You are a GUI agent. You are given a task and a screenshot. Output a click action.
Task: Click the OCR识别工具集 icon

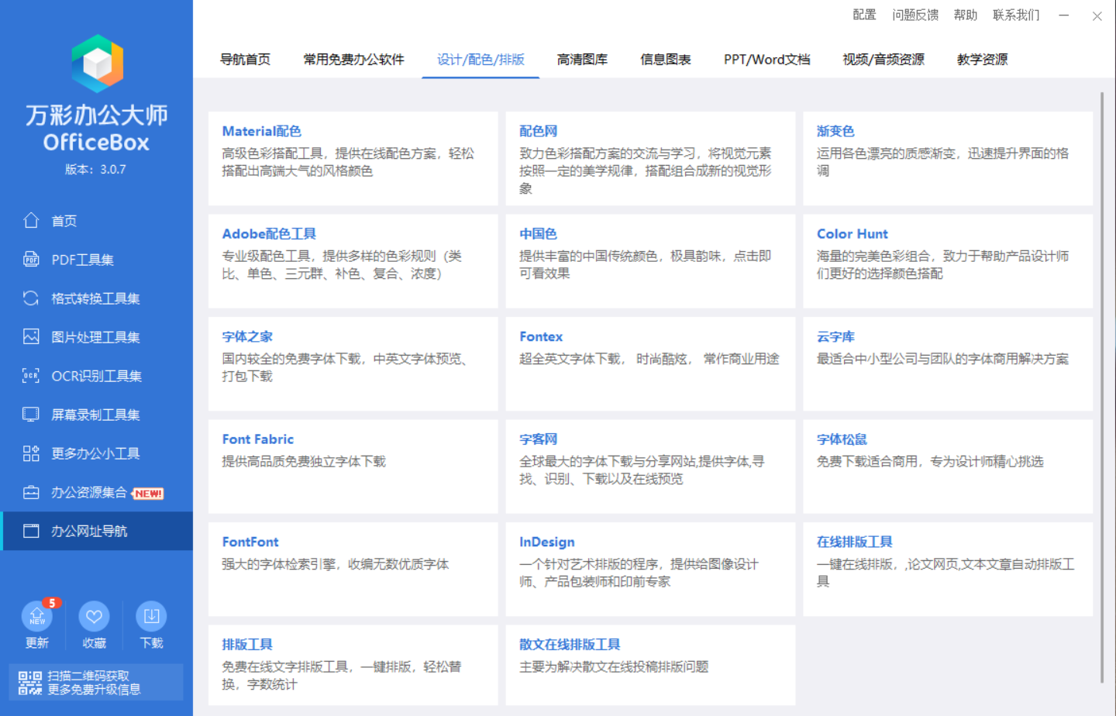point(31,376)
